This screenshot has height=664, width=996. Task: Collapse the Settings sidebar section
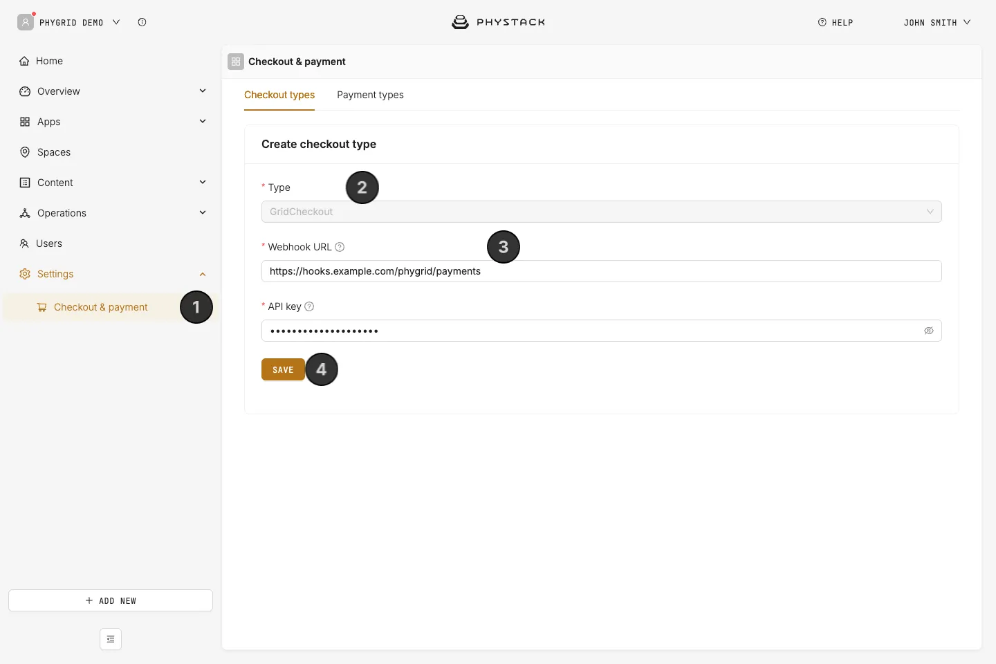(203, 274)
